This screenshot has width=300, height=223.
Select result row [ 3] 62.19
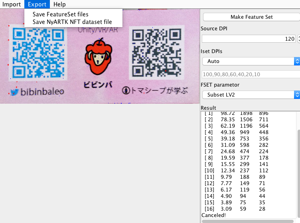[237, 126]
